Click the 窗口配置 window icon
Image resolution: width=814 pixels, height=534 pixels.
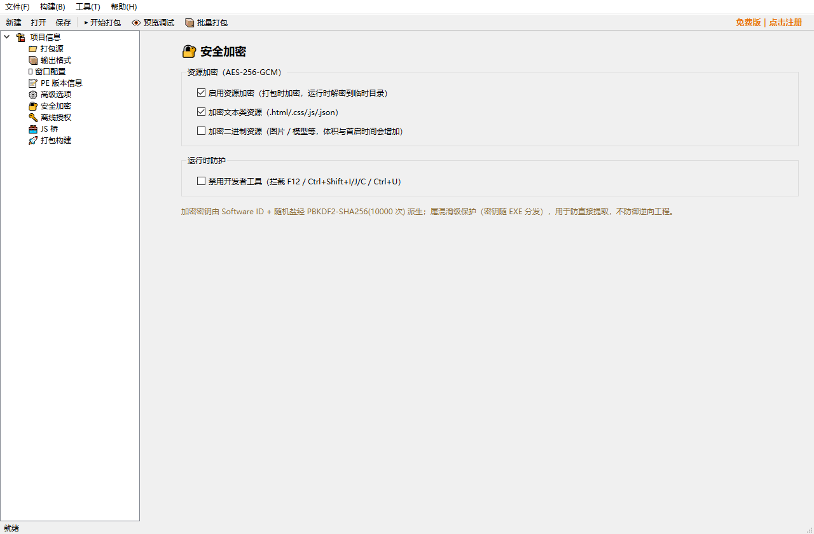click(x=30, y=72)
